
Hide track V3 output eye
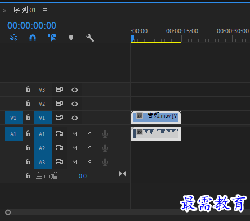(74, 90)
